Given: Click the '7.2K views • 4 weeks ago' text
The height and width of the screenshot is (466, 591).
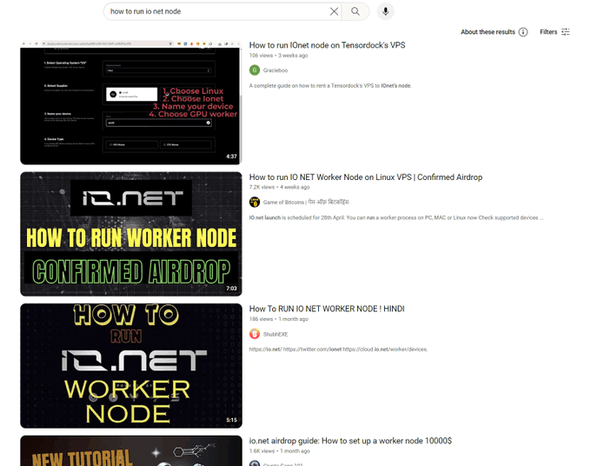Looking at the screenshot, I should click(279, 187).
